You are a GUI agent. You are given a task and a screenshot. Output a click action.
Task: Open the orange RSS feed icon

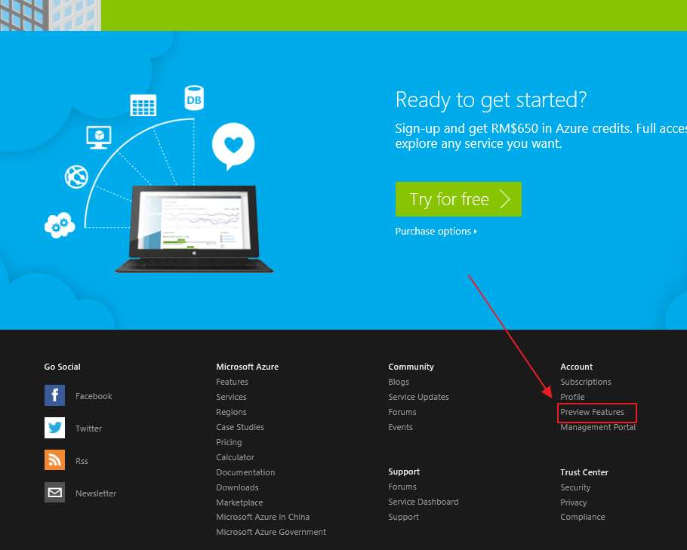tap(55, 459)
